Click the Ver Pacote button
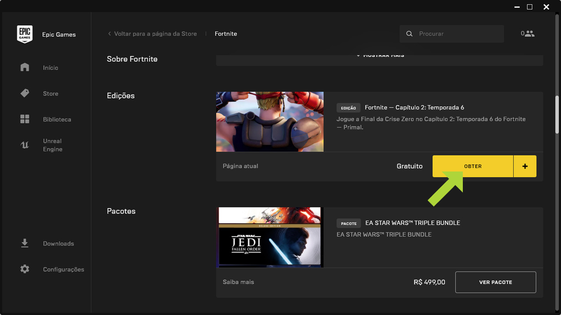Image resolution: width=561 pixels, height=315 pixels. point(496,282)
